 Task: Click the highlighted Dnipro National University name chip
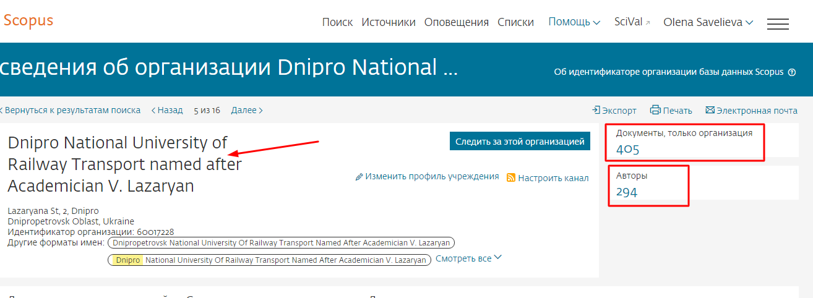269,260
